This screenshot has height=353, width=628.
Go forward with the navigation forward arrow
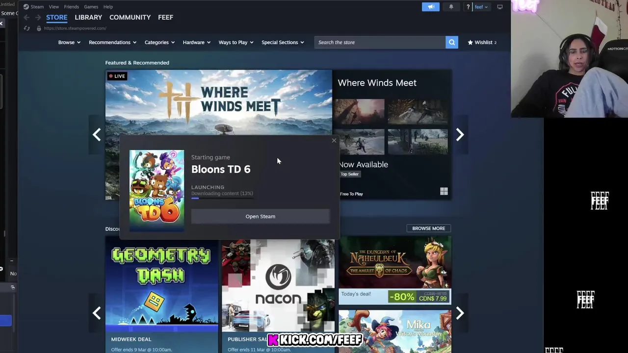(38, 18)
